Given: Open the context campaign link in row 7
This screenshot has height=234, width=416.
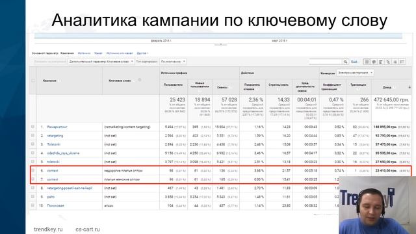Looking at the screenshot, I should pyautogui.click(x=52, y=179).
